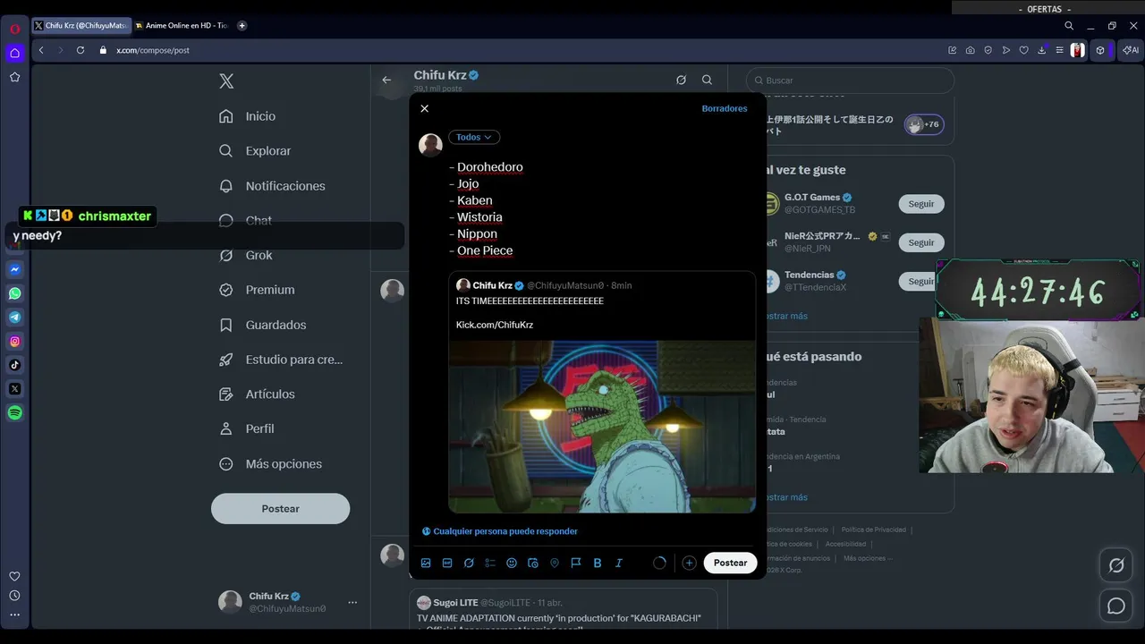Enhance post with Grok icon in composer
1145x644 pixels.
[x=469, y=563]
